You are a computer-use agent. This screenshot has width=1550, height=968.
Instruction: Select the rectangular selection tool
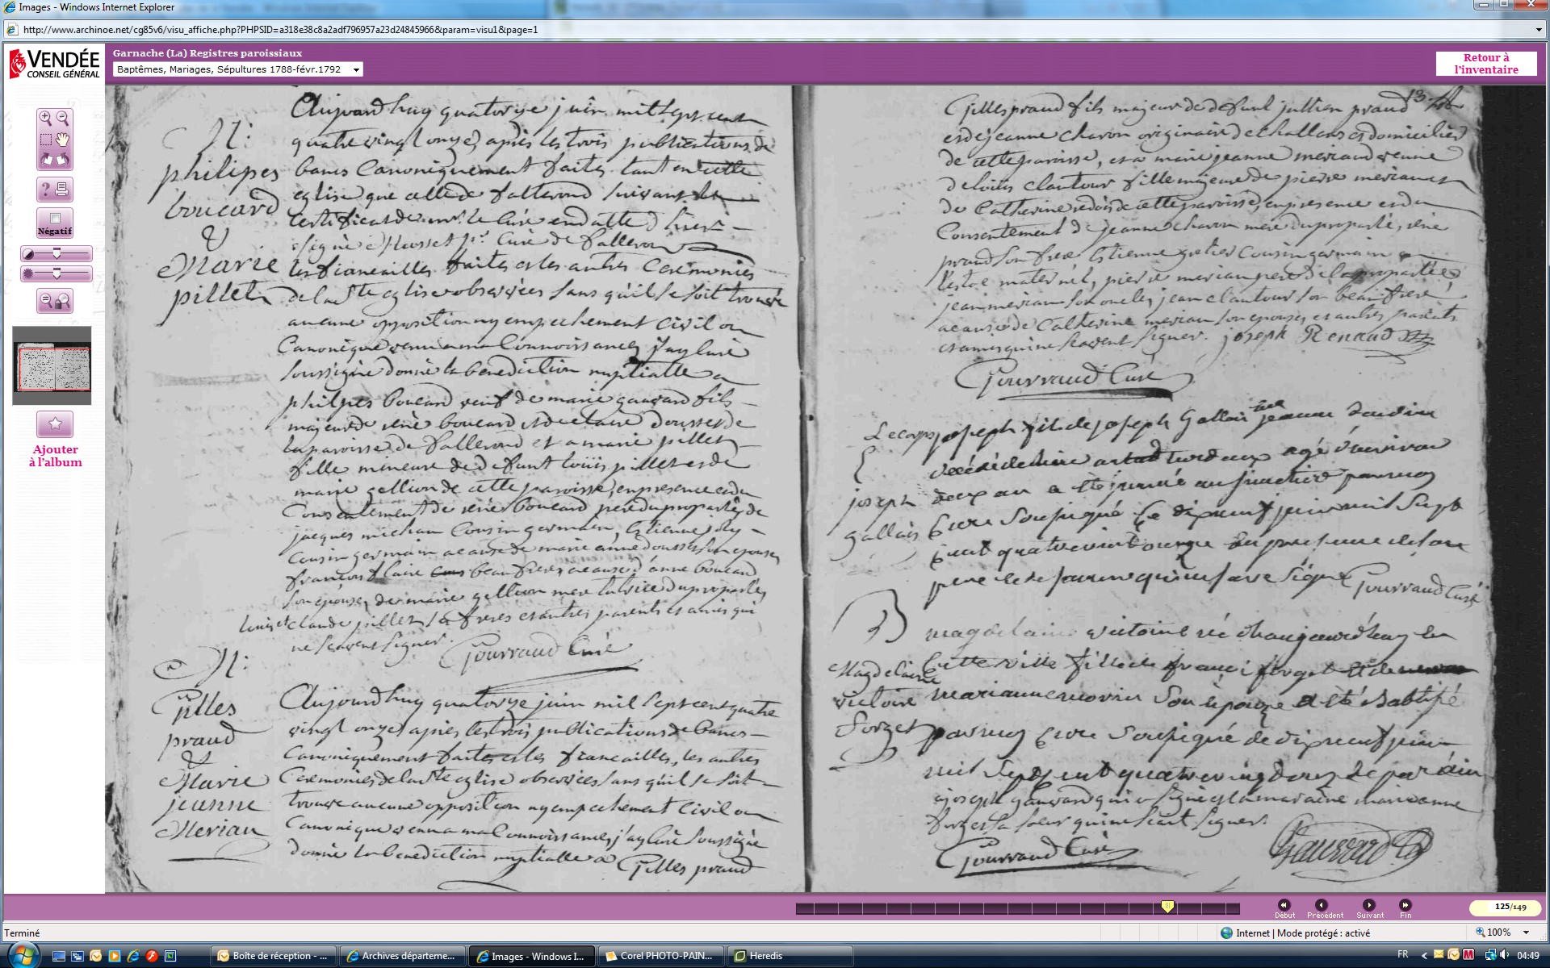click(x=46, y=140)
